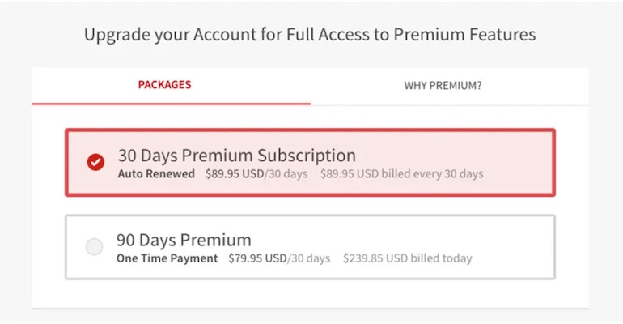Image resolution: width=623 pixels, height=324 pixels.
Task: Click the red checkmark icon
Action: pyautogui.click(x=95, y=162)
